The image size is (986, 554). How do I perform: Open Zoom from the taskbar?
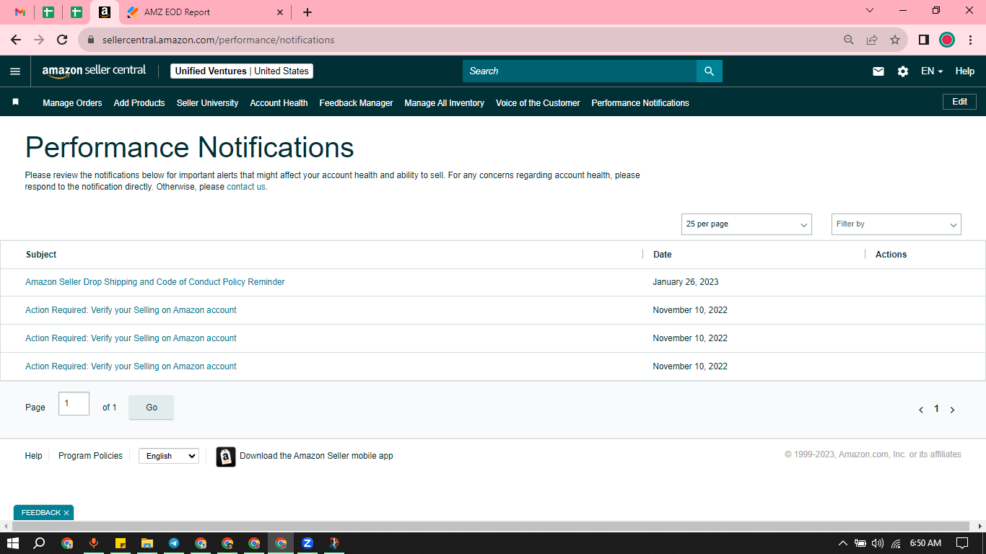[307, 543]
